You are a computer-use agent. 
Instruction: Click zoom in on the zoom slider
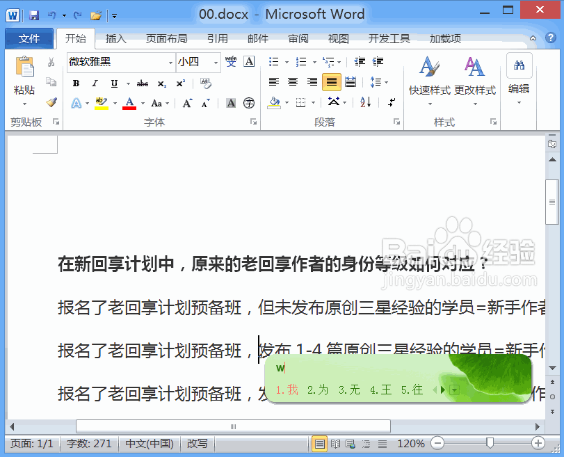point(536,443)
